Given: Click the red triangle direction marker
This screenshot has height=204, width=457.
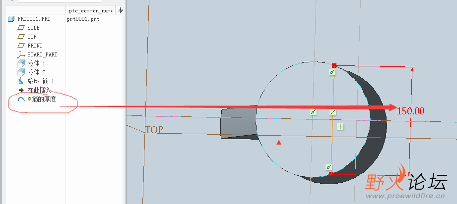Looking at the screenshot, I should tap(279, 142).
